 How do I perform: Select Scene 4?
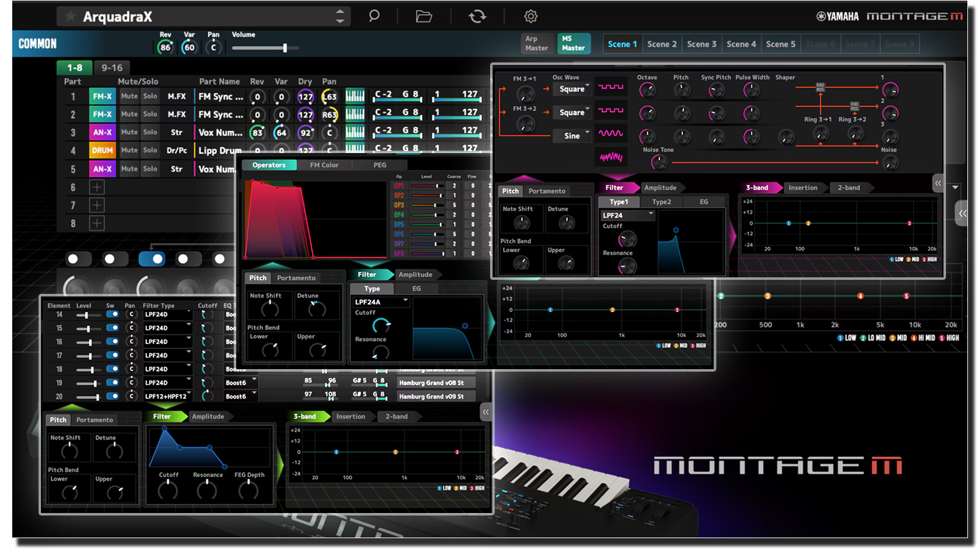[x=741, y=44]
